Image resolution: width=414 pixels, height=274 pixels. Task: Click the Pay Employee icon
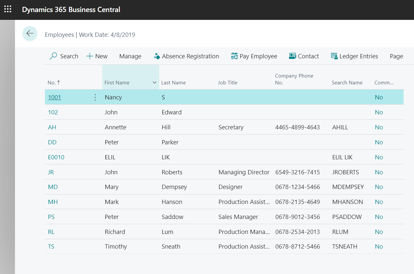(x=234, y=56)
